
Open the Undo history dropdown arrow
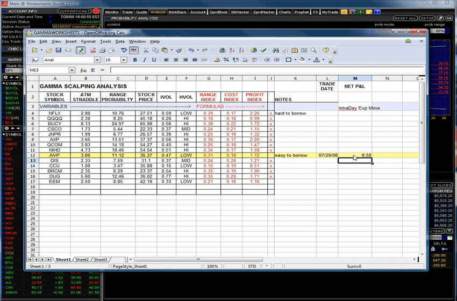pyautogui.click(x=198, y=50)
